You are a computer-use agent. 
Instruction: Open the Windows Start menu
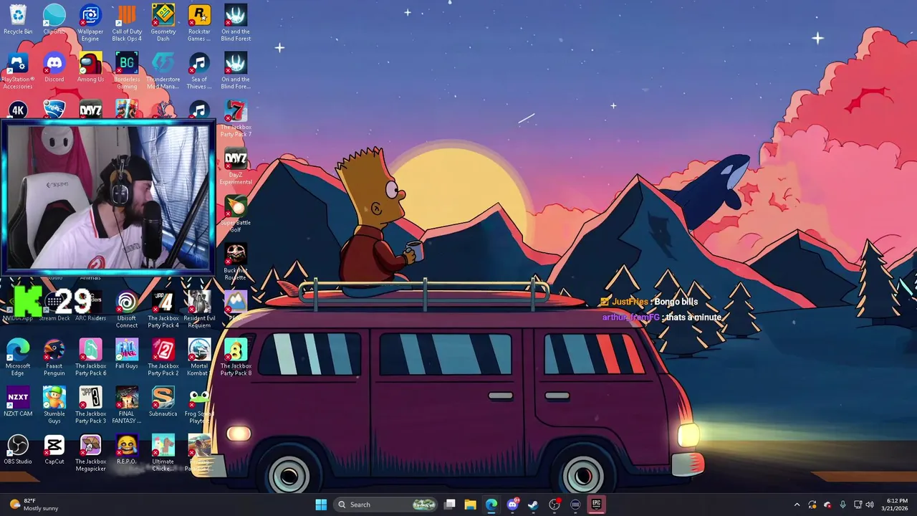[x=321, y=505]
